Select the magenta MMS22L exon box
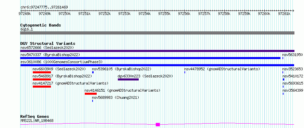 (158, 125)
